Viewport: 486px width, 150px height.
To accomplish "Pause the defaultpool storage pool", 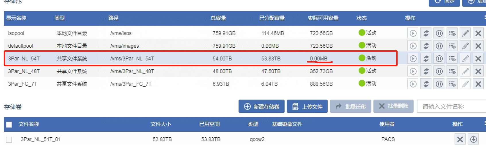I will coord(439,46).
